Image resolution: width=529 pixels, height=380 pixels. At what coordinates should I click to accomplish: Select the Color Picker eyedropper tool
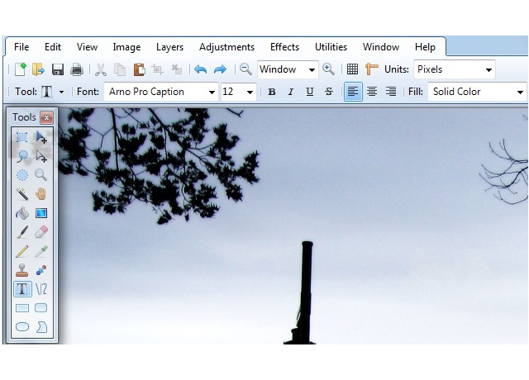41,251
